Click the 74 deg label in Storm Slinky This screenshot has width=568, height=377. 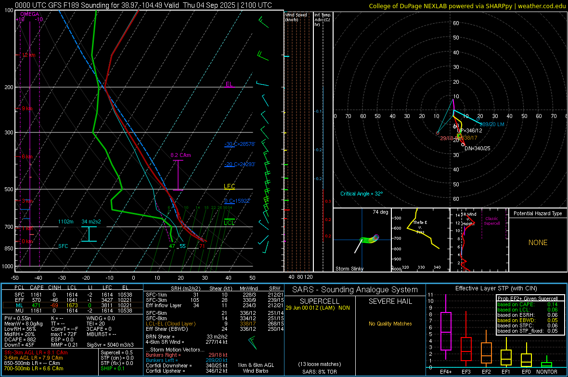point(380,212)
